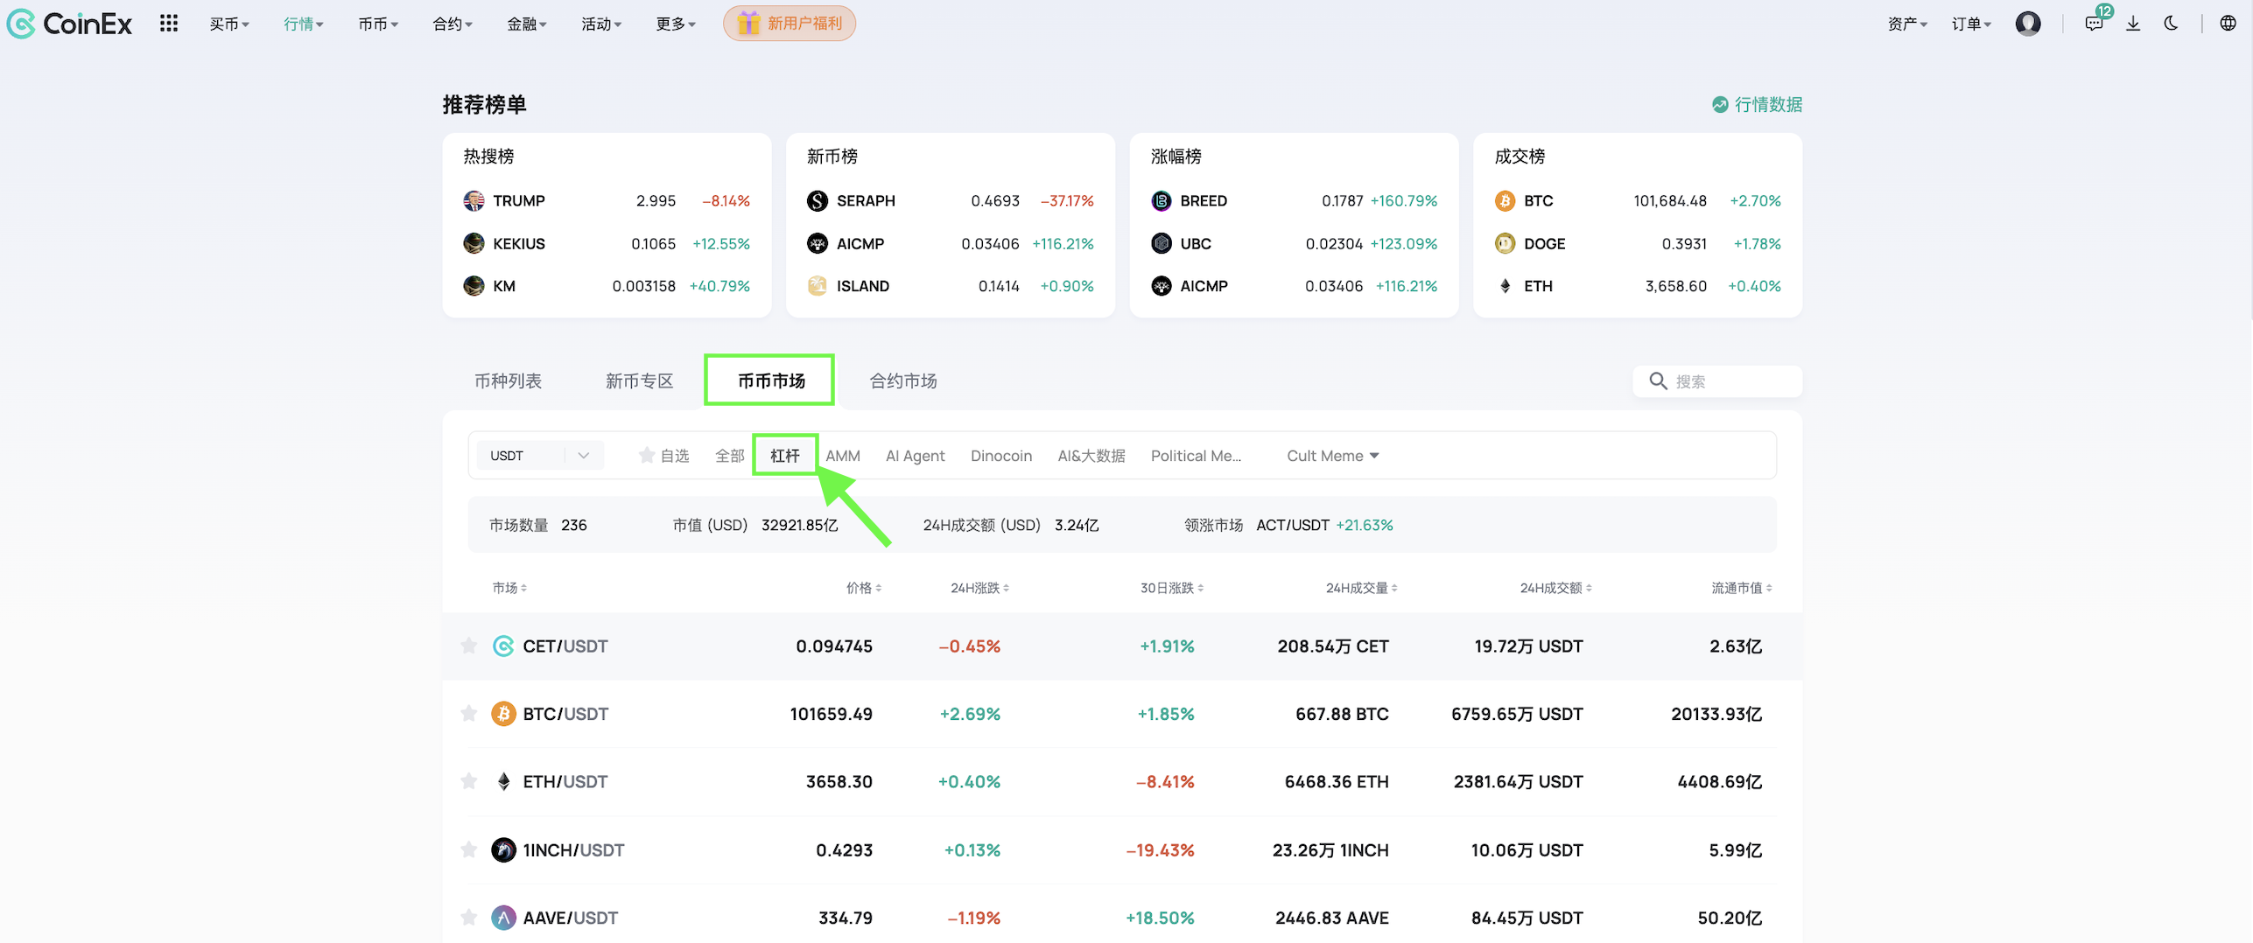The width and height of the screenshot is (2253, 943).
Task: Open the language globe icon
Action: click(x=2228, y=24)
